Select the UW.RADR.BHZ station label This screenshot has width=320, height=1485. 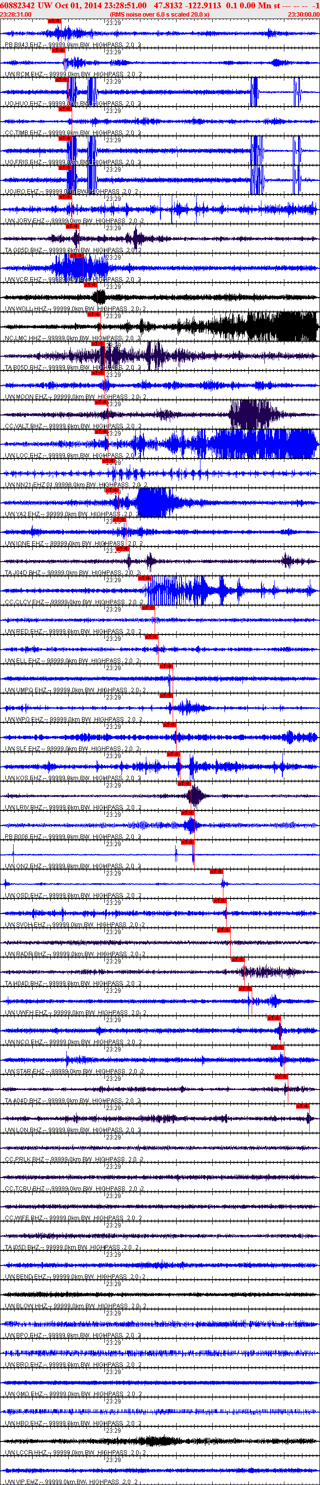coord(74,955)
